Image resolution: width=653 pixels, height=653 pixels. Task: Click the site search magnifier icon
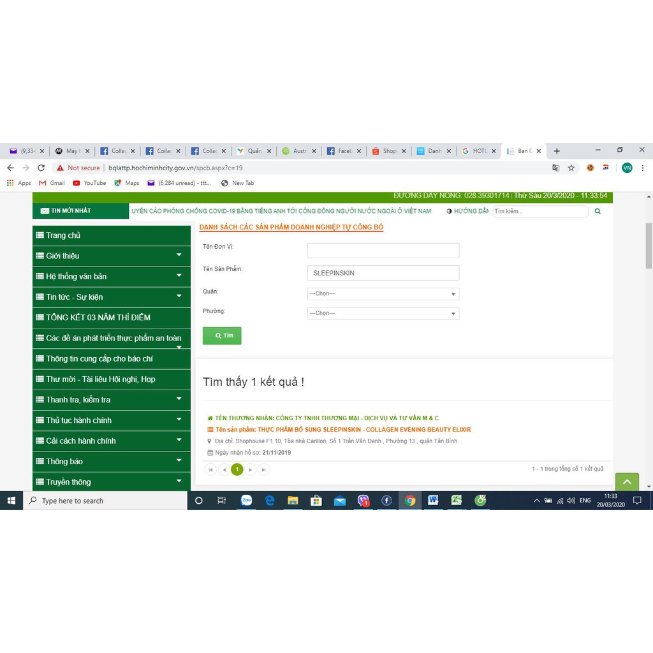[598, 211]
